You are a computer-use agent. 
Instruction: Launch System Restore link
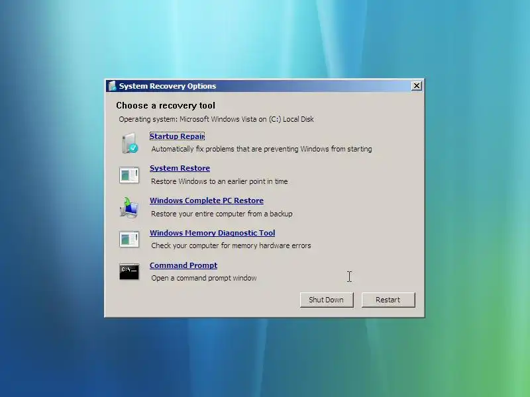180,168
